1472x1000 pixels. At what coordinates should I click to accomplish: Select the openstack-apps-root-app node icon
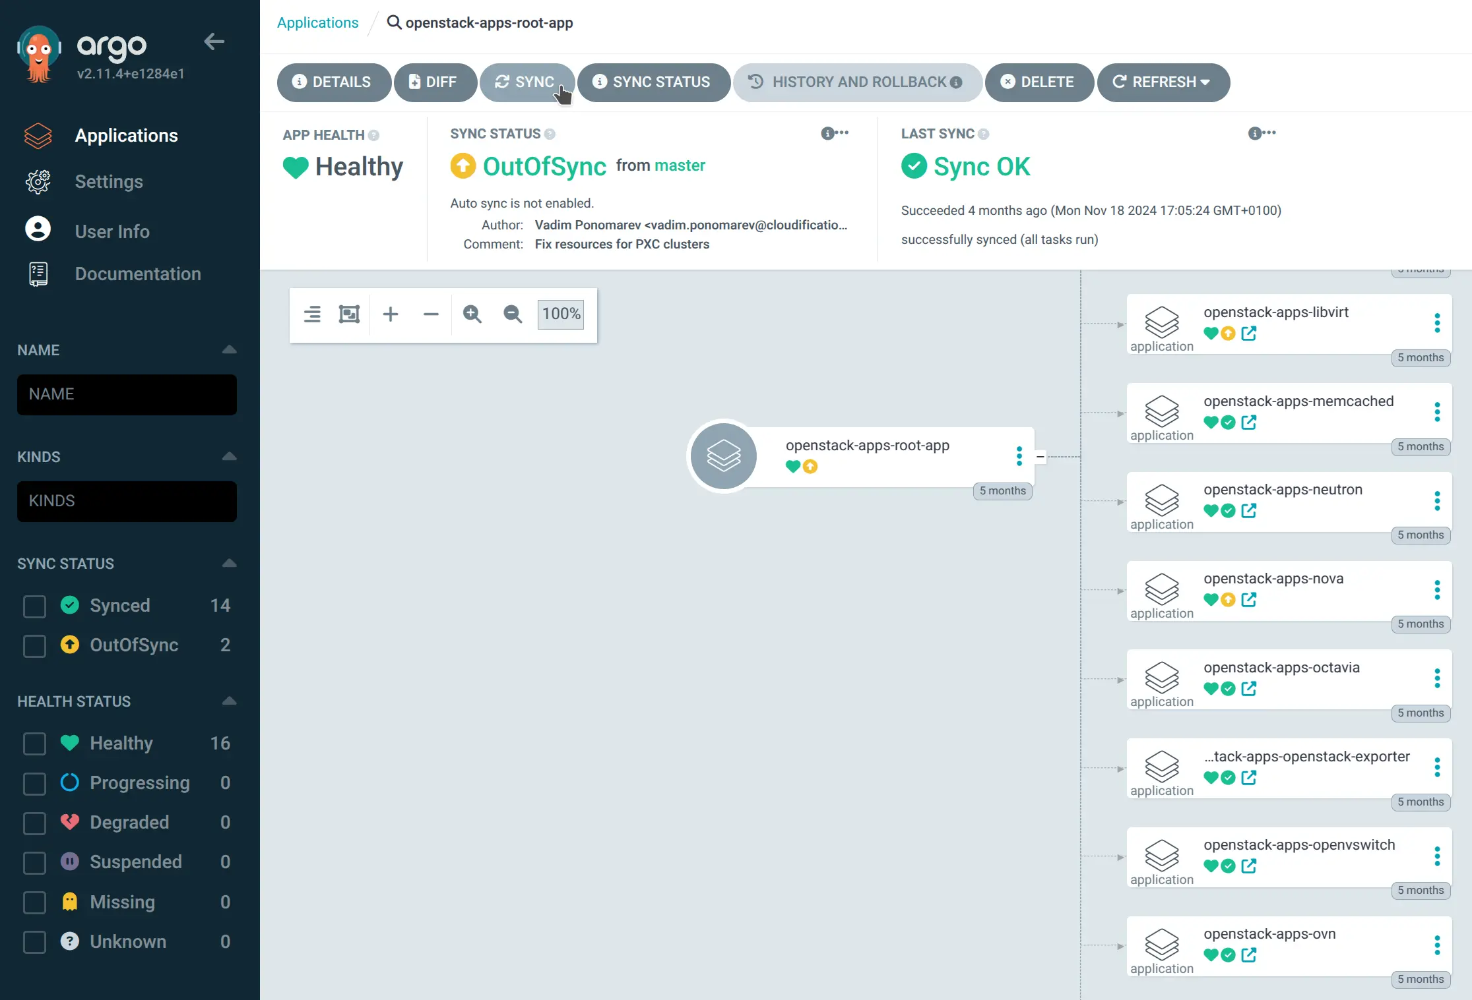724,456
